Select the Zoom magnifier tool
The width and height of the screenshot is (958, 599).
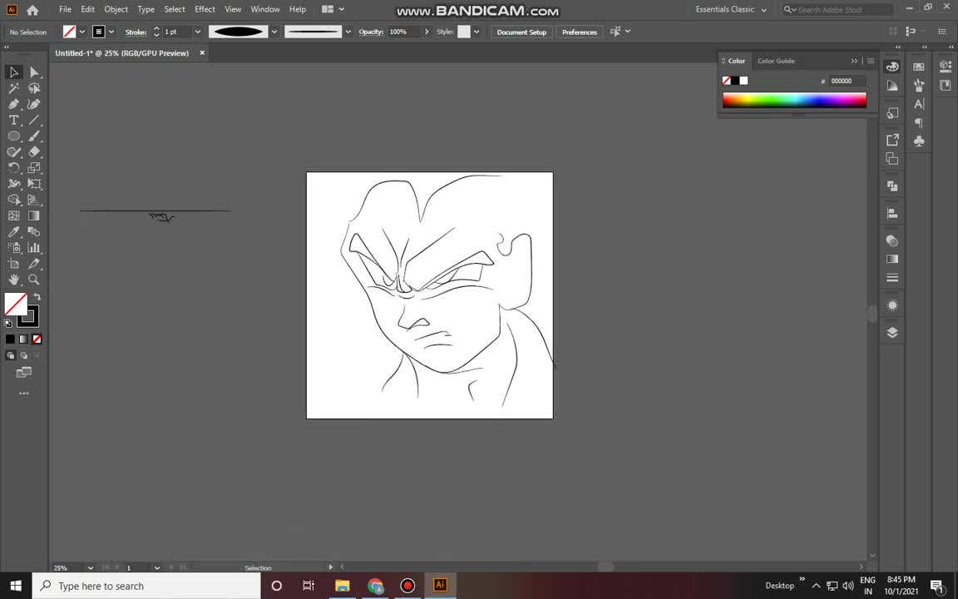click(x=34, y=280)
